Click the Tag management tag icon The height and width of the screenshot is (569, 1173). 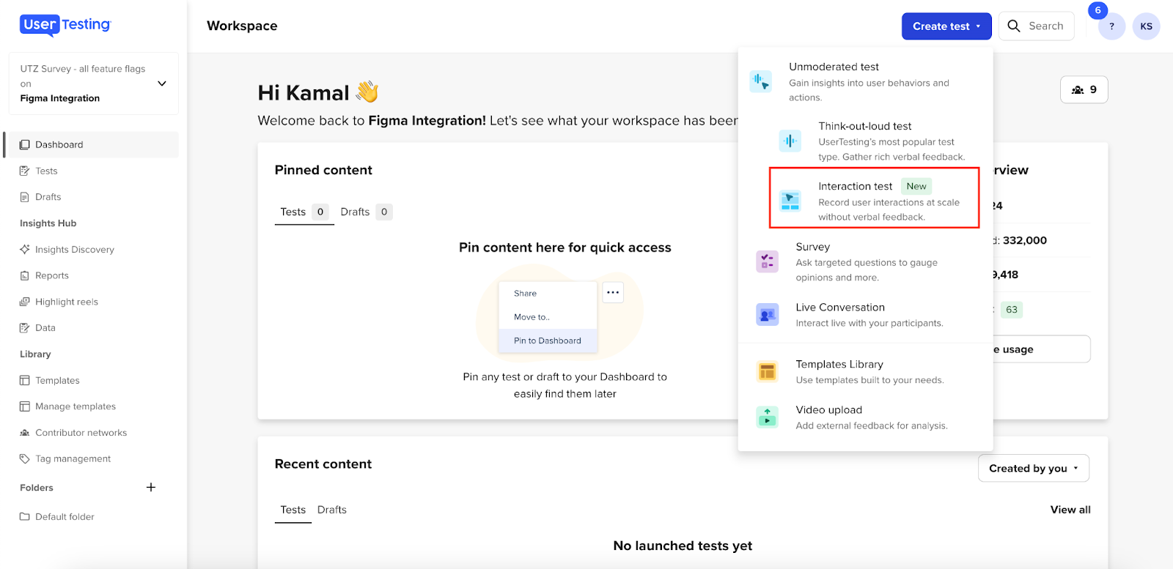[24, 458]
